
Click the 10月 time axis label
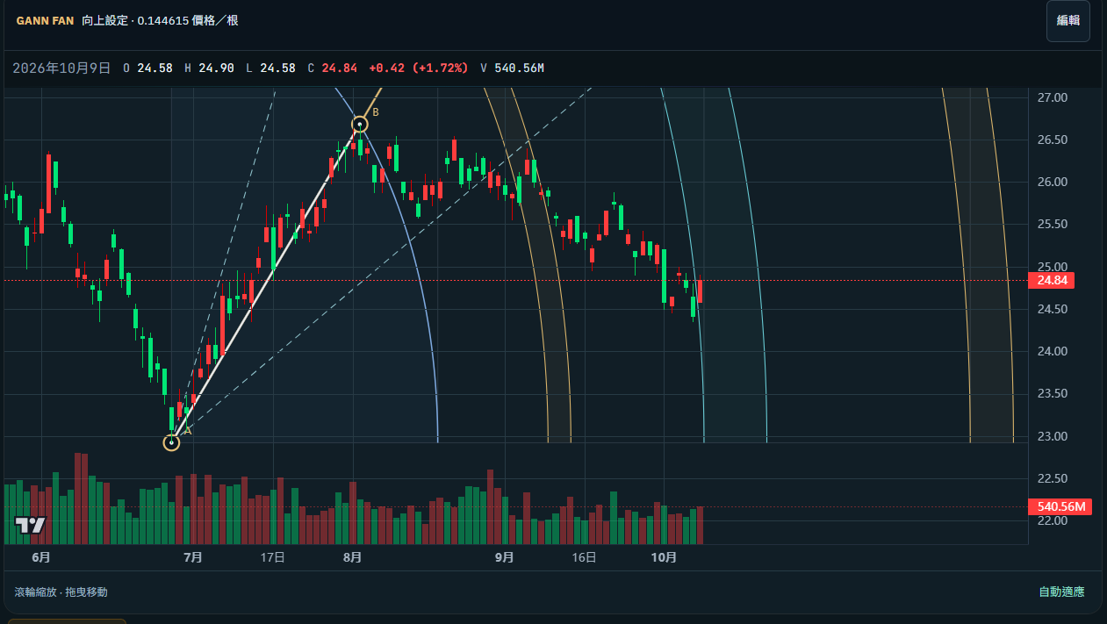click(x=665, y=557)
